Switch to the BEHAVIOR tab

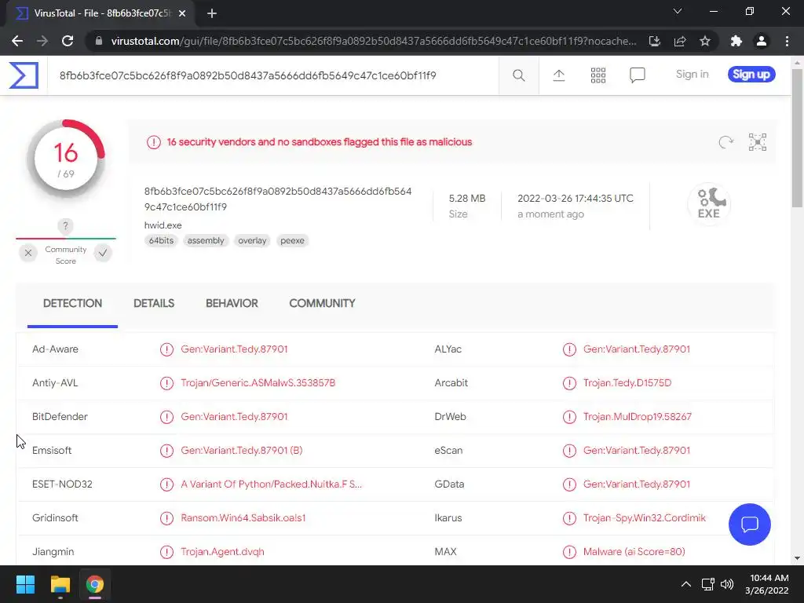point(232,303)
